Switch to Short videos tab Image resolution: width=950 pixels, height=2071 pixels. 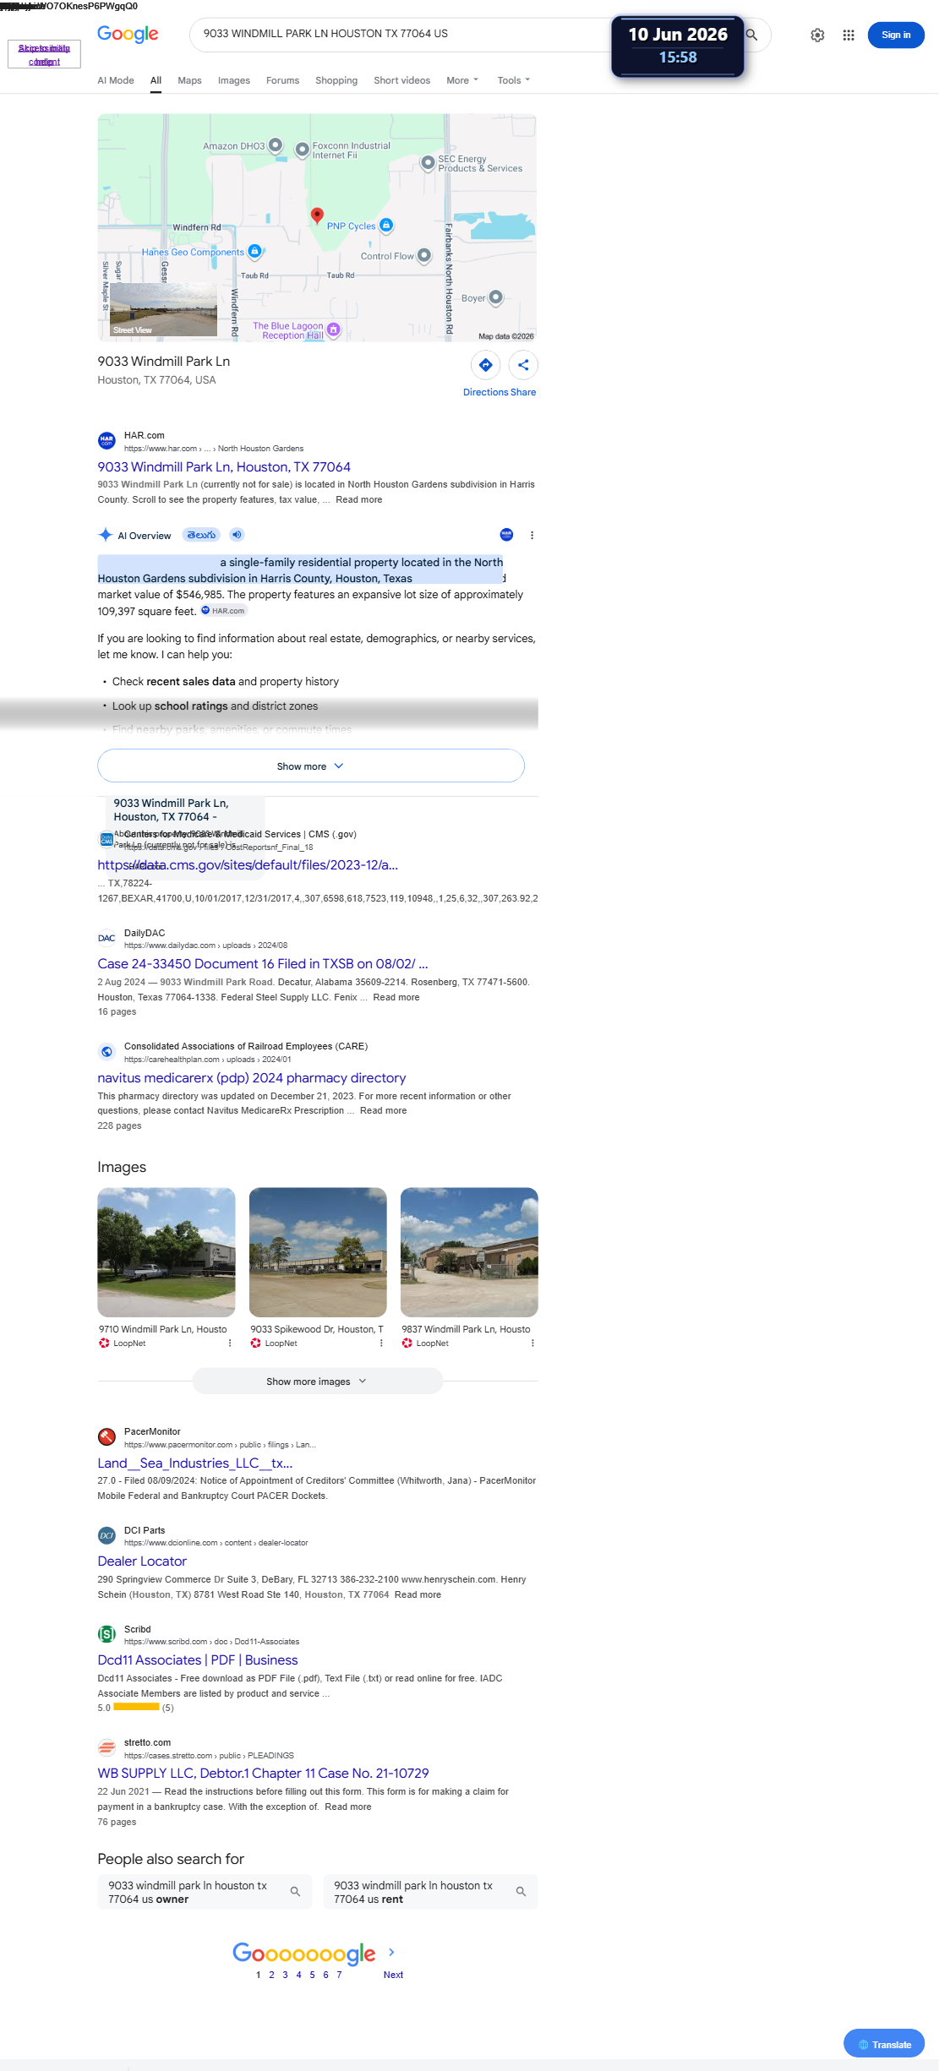point(401,80)
